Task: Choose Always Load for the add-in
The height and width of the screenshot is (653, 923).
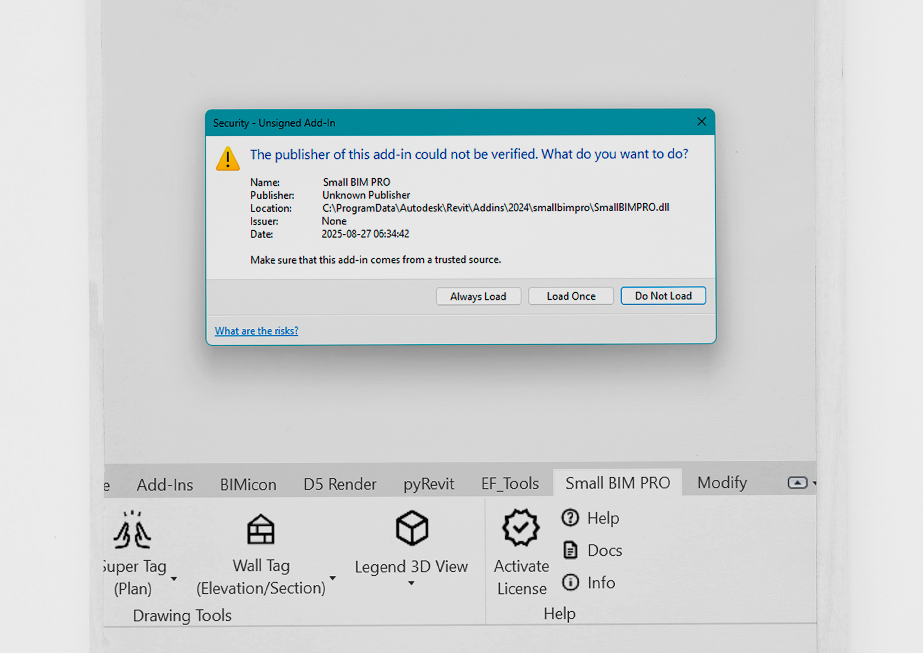Action: tap(478, 296)
